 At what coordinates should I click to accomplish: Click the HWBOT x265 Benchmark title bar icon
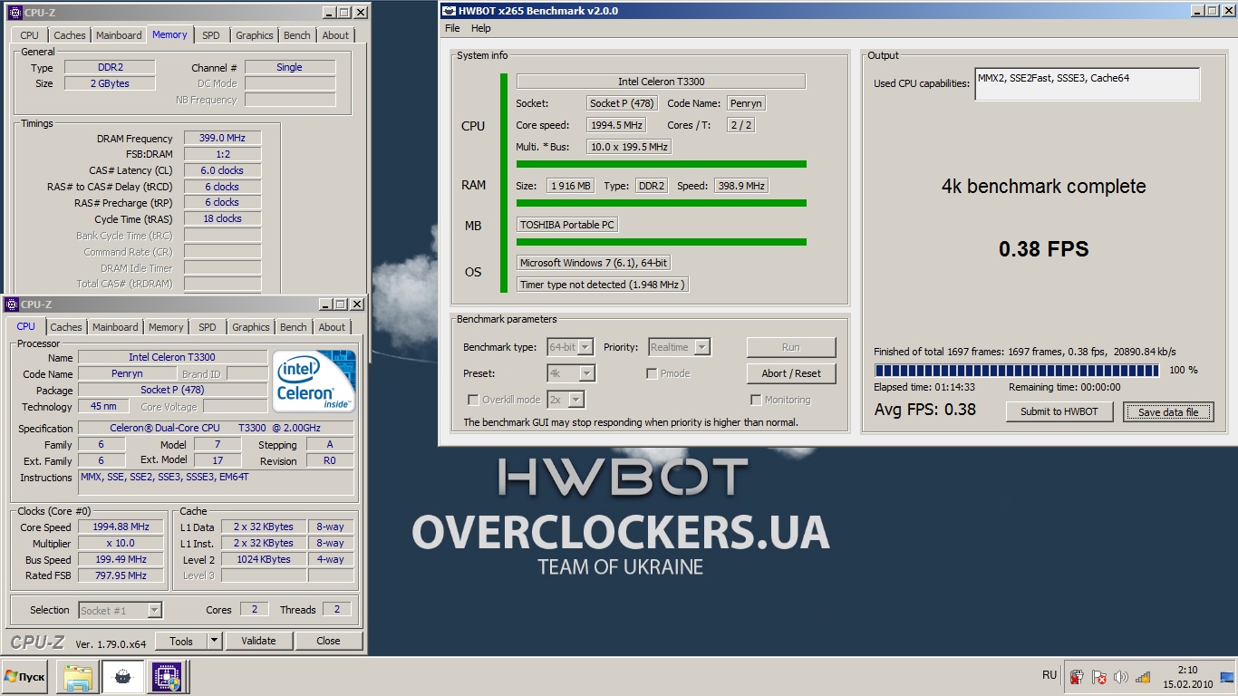[450, 11]
